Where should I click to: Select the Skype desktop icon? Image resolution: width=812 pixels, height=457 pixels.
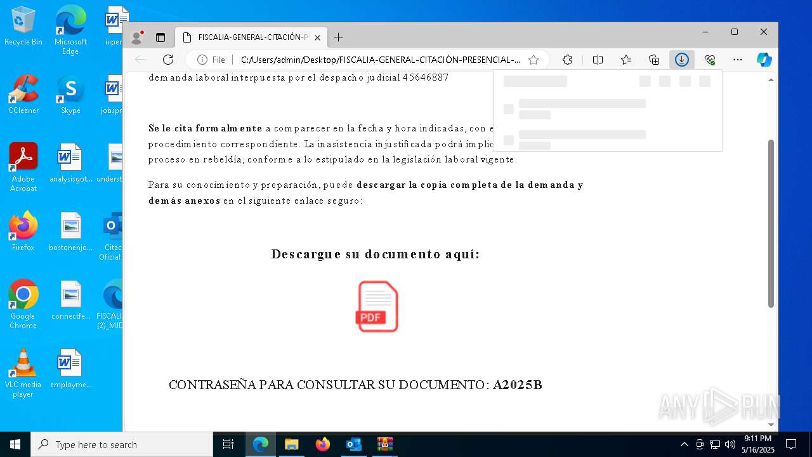70,95
